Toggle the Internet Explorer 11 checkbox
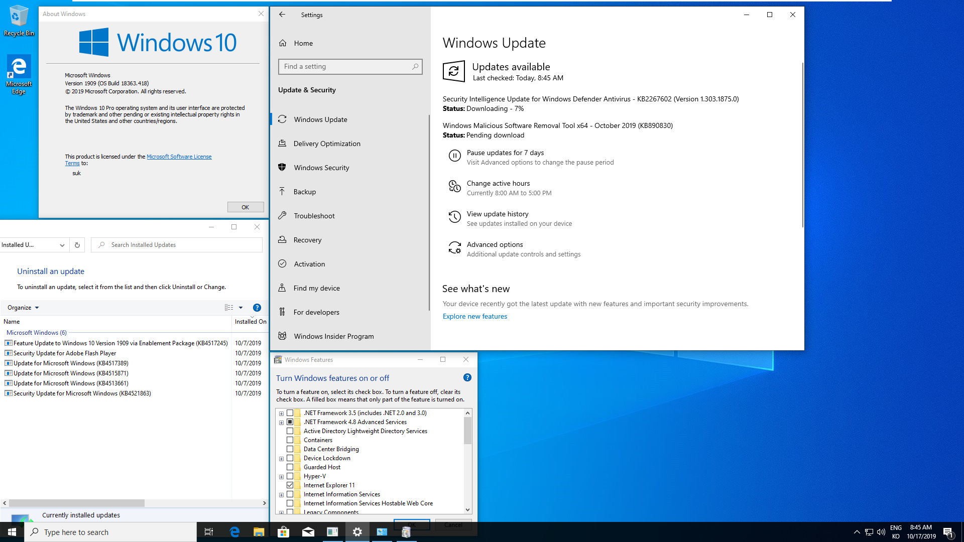 tap(290, 485)
